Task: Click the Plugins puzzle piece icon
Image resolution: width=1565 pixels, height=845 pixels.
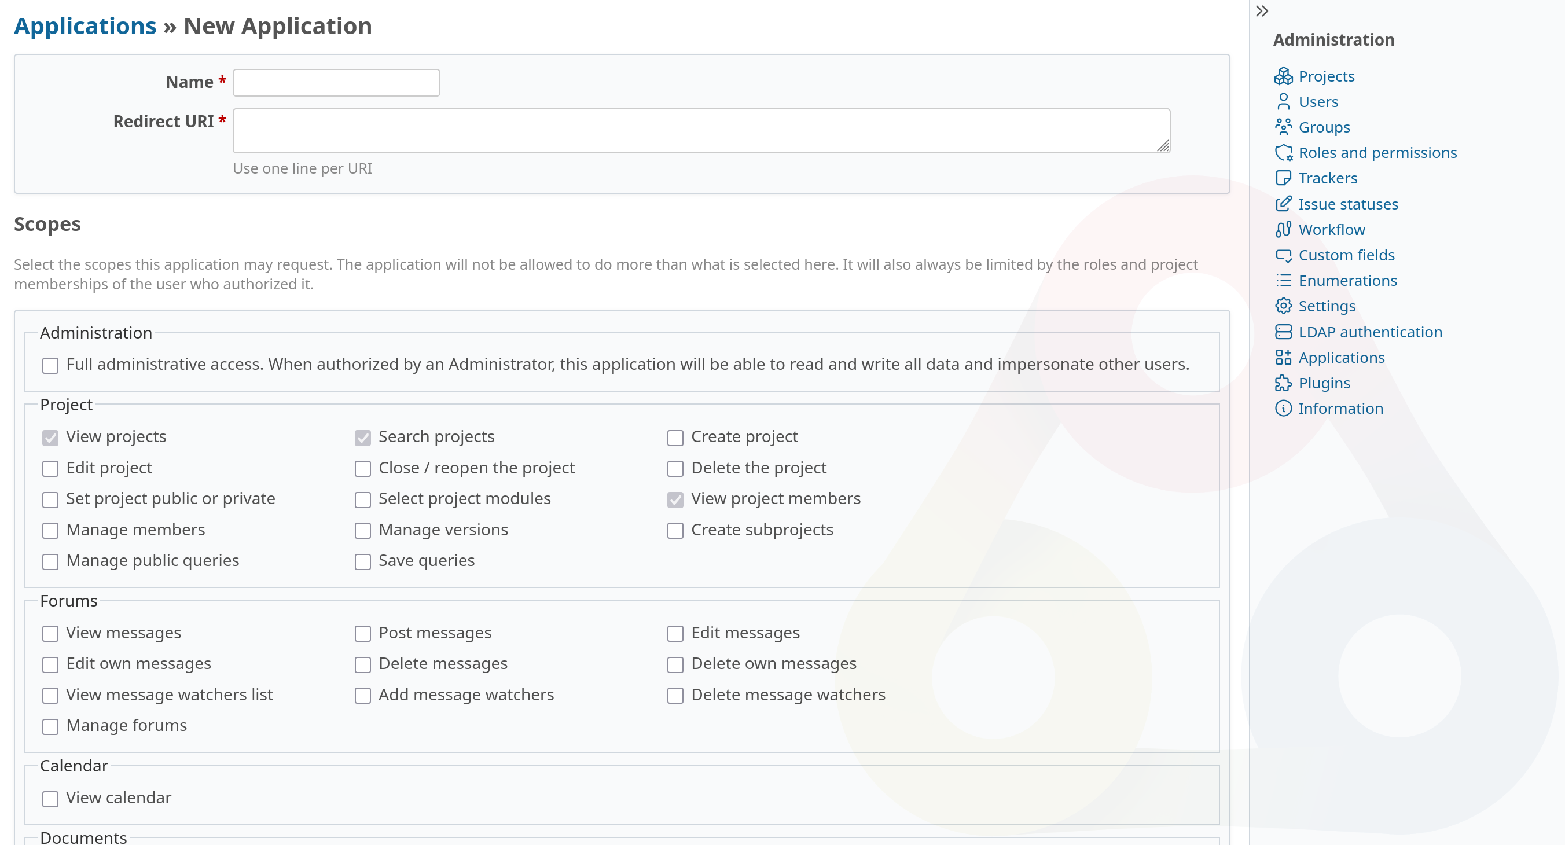Action: pos(1283,383)
